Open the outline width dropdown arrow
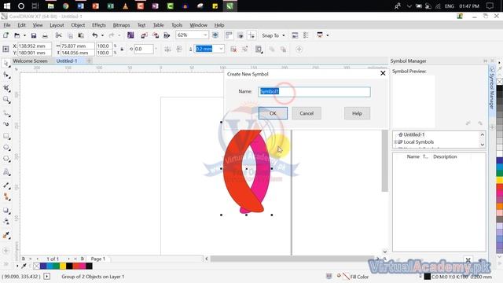Screen dimensions: 503x283 coord(221,49)
